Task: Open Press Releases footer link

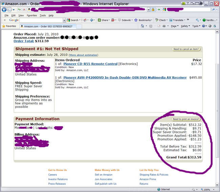Action: [57, 184]
